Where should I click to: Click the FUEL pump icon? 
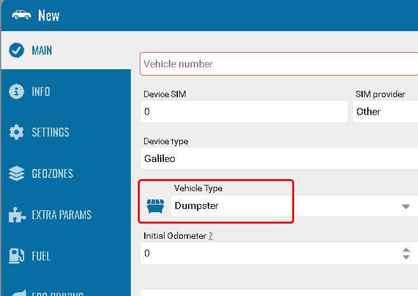coord(17,256)
